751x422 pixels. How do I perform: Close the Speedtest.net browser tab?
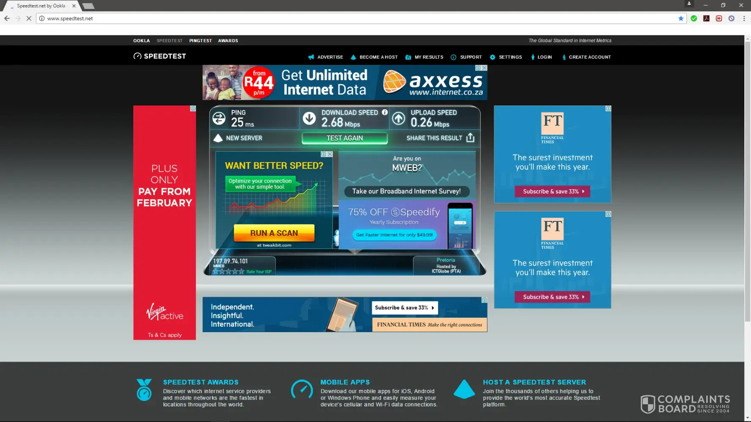[x=74, y=6]
